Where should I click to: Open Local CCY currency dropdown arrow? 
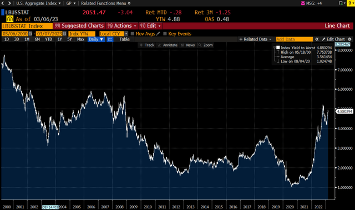(x=126, y=34)
